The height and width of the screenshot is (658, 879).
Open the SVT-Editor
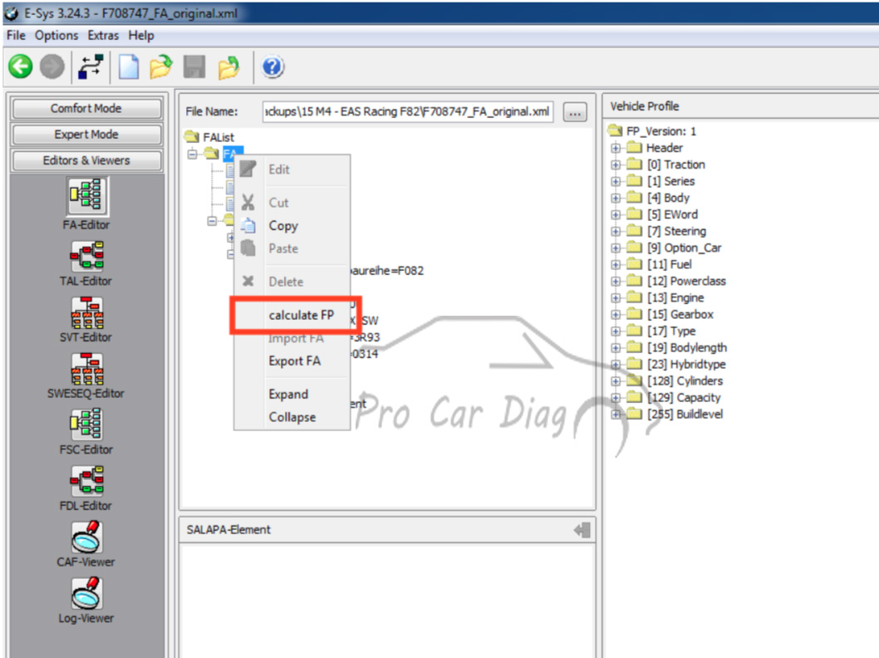tap(86, 320)
